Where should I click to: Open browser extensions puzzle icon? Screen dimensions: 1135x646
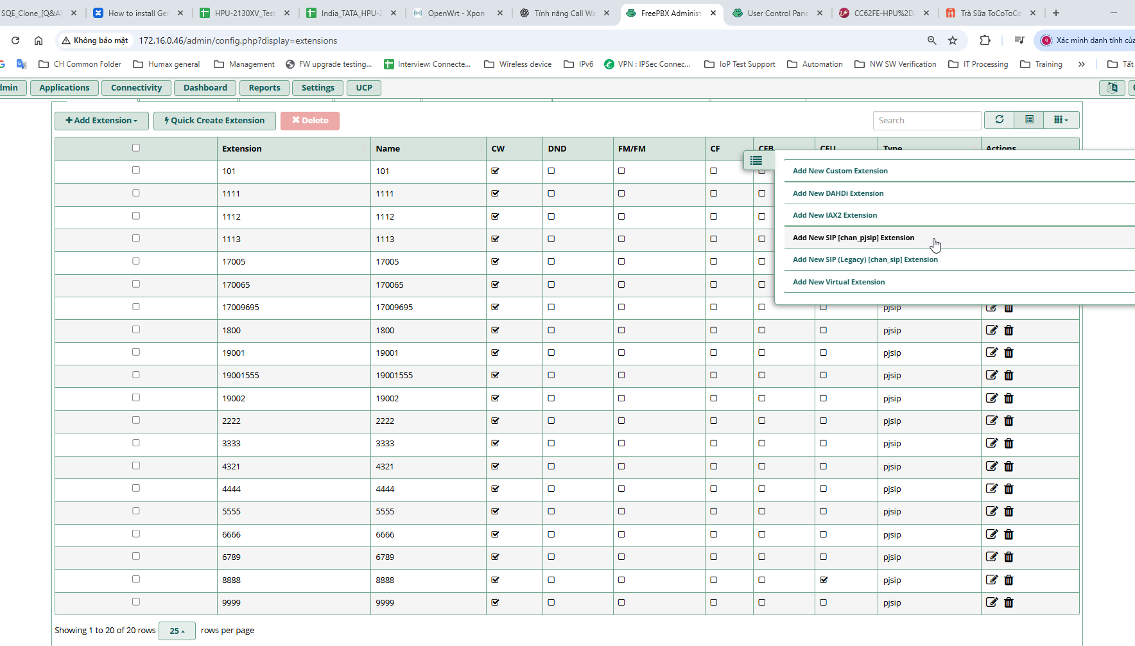click(985, 40)
